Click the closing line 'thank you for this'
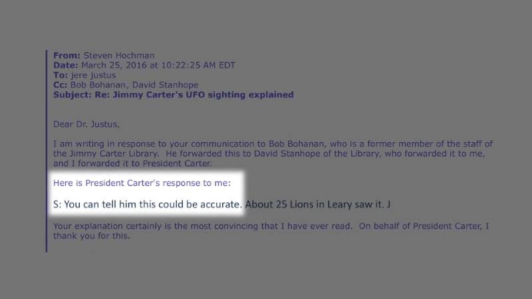 (92, 236)
